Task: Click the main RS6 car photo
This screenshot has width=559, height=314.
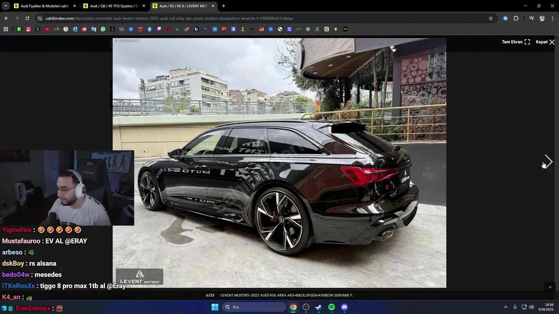Action: pos(279,163)
